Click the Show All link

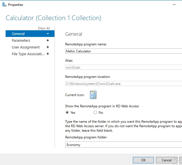coord(44,28)
